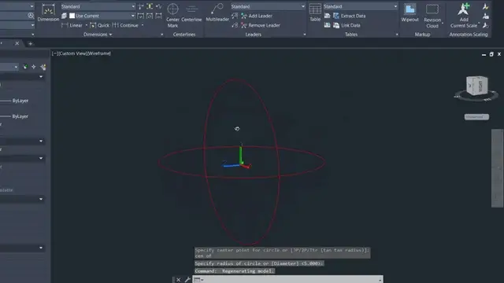Click first small icon right of dimension style dropdown

pyautogui.click(x=141, y=6)
